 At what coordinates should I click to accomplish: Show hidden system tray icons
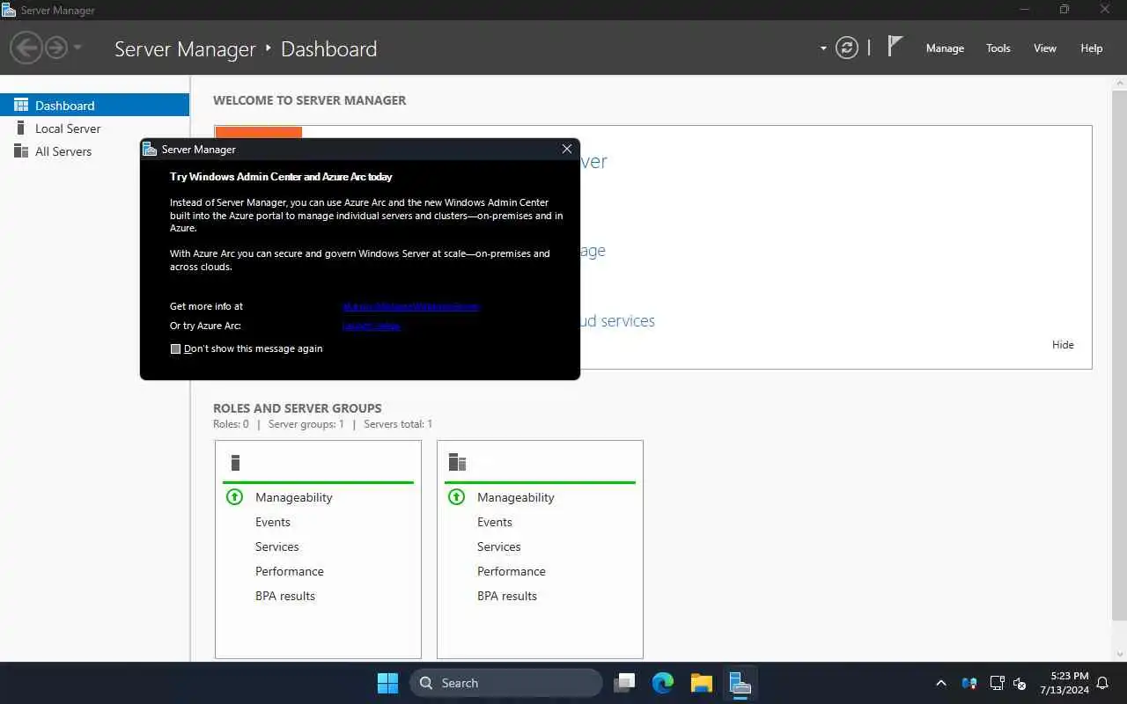click(940, 683)
